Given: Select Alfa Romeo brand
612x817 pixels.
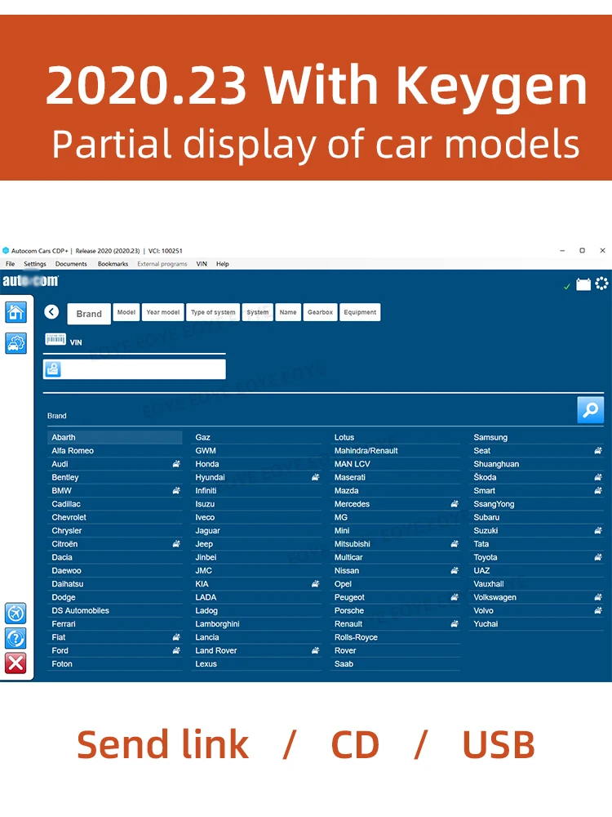Looking at the screenshot, I should [115, 451].
